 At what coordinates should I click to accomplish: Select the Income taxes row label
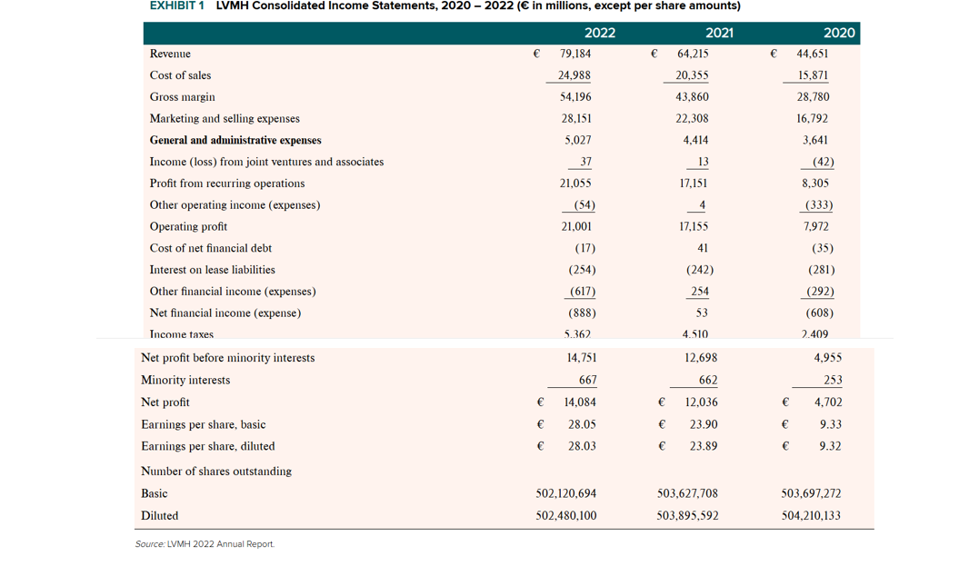point(179,334)
